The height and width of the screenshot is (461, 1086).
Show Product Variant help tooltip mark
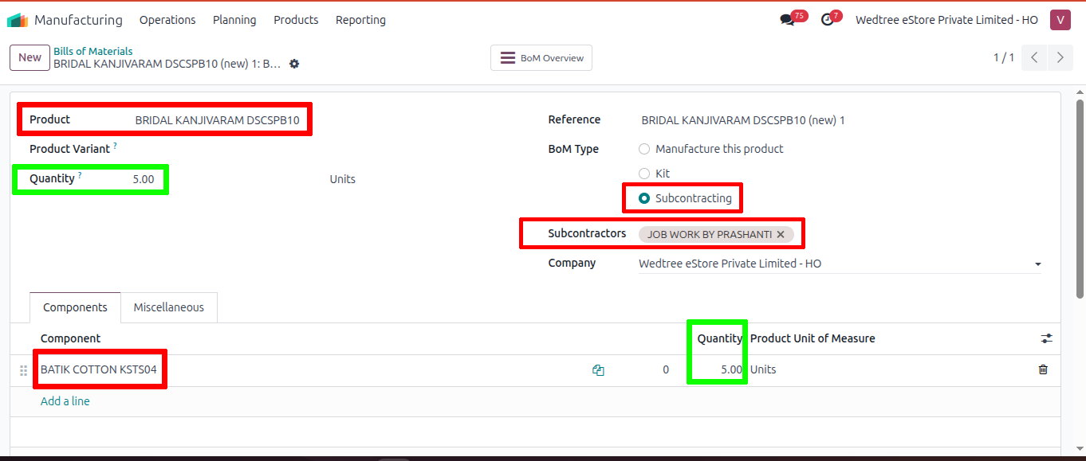point(115,145)
